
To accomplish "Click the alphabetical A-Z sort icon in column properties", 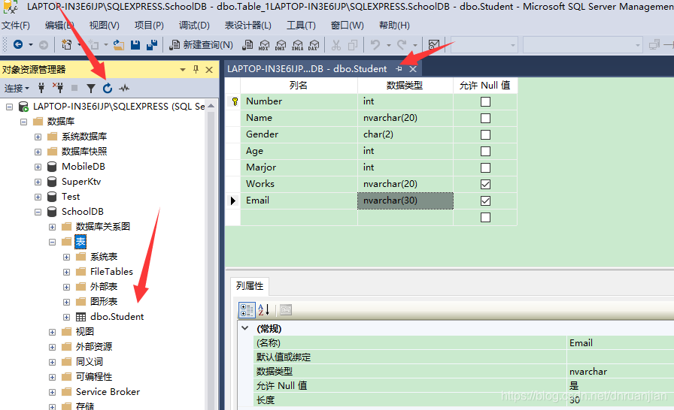I will (263, 309).
